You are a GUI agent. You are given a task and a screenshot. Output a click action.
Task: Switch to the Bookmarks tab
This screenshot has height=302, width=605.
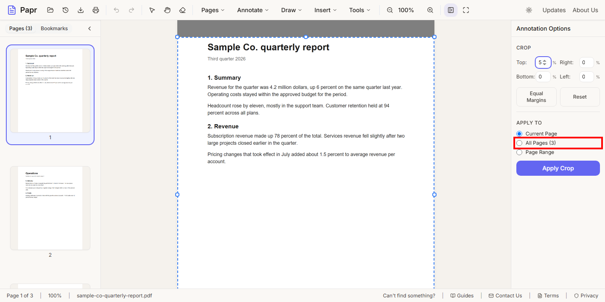click(54, 29)
